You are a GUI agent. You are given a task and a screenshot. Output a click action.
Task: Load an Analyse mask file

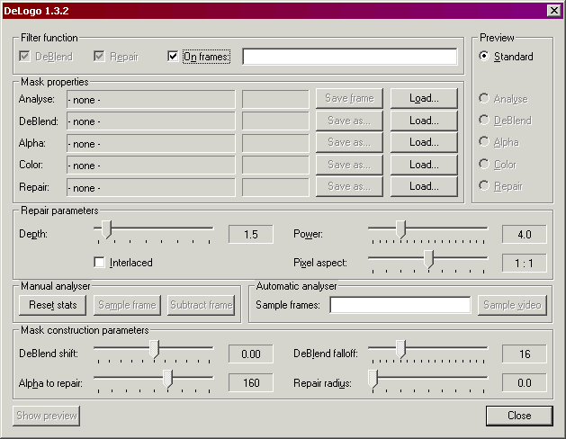[424, 98]
